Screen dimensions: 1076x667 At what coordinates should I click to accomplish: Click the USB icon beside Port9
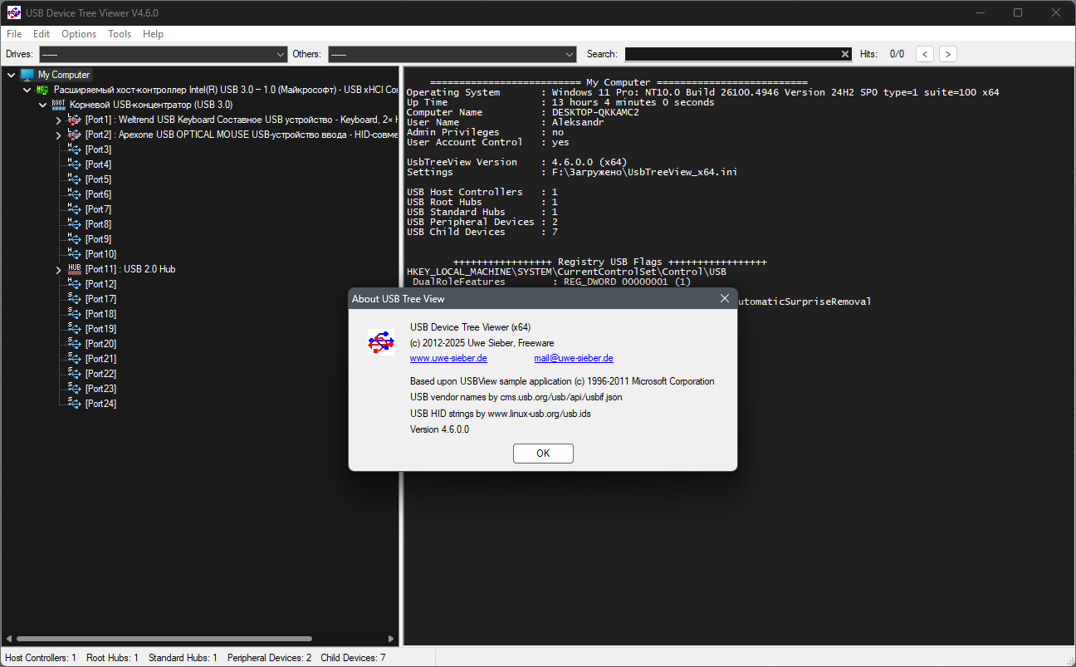(x=74, y=239)
